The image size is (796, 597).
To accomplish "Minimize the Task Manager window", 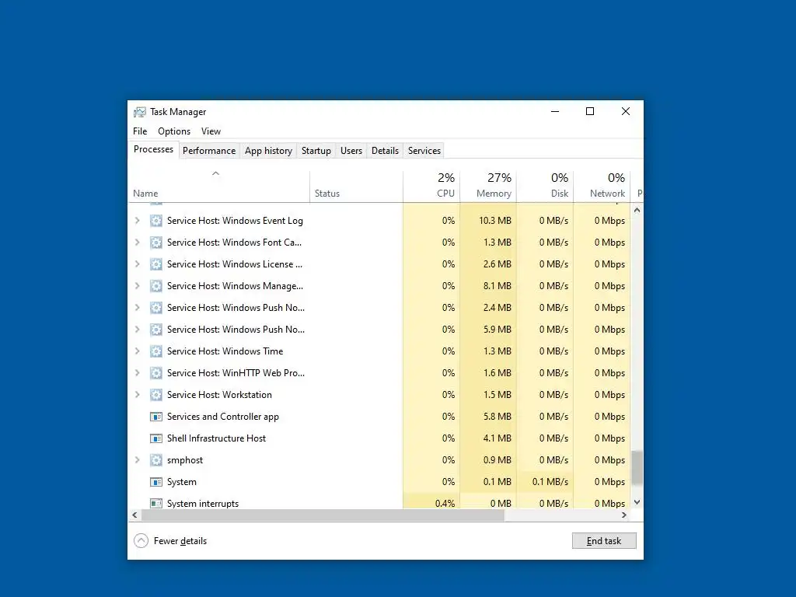I will pyautogui.click(x=555, y=112).
